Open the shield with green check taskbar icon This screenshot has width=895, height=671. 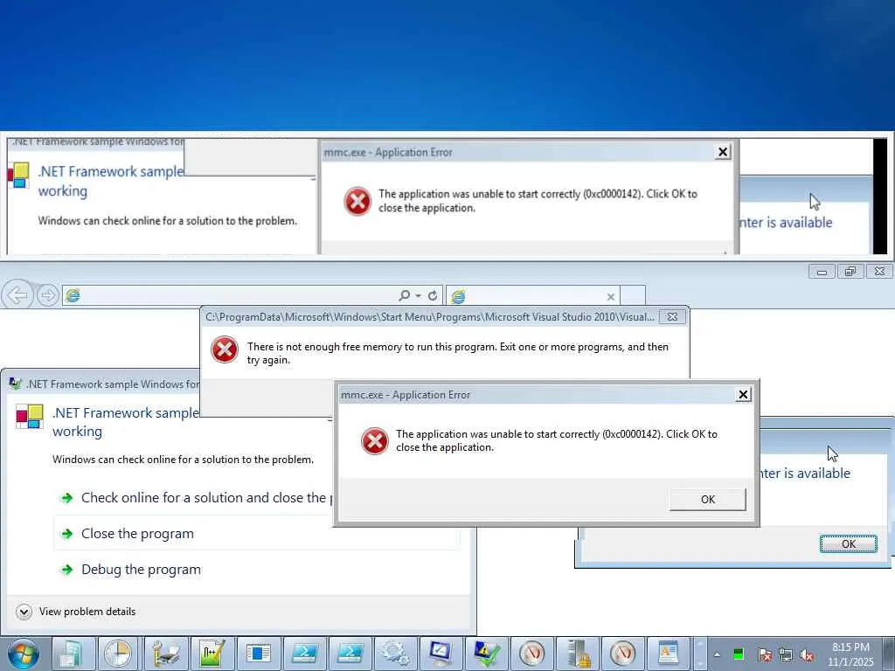tap(486, 654)
